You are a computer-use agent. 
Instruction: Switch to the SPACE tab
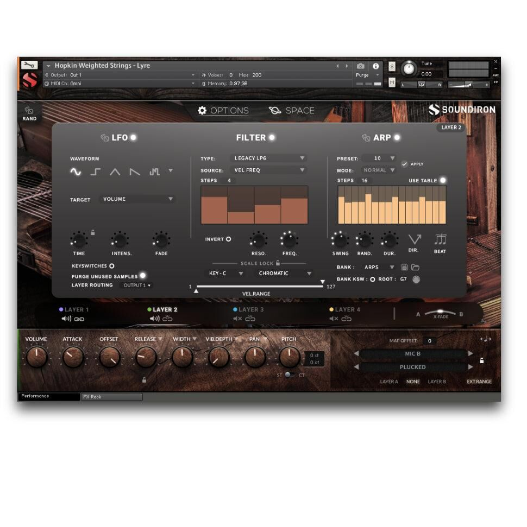[x=292, y=111]
